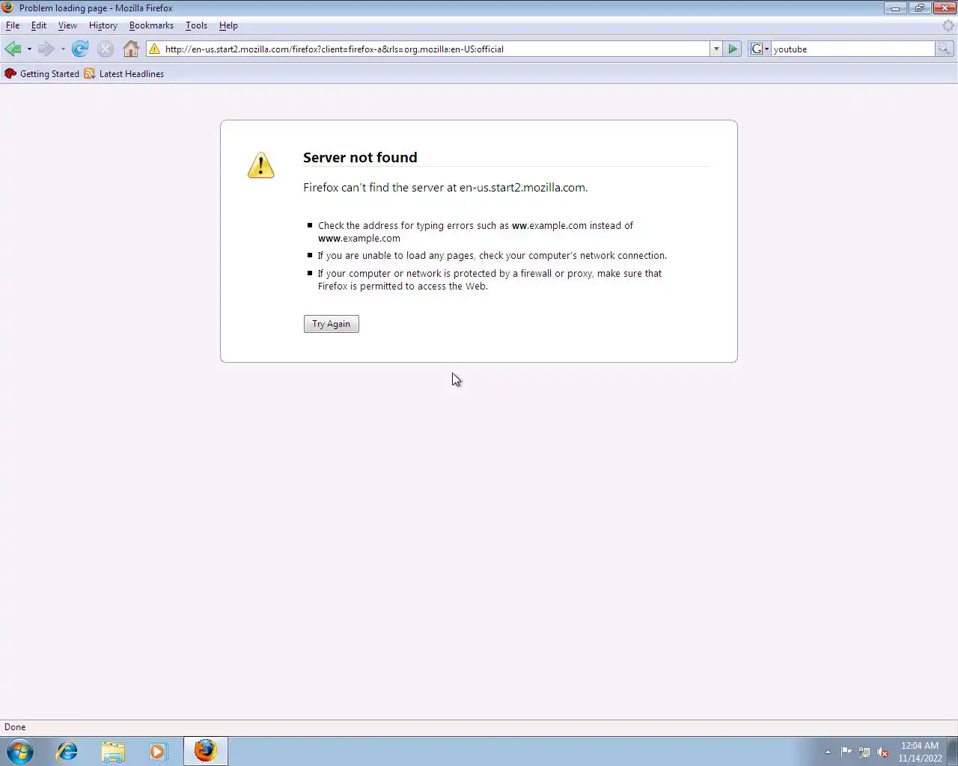Expand the address bar history dropdown
Image resolution: width=958 pixels, height=766 pixels.
tap(716, 49)
